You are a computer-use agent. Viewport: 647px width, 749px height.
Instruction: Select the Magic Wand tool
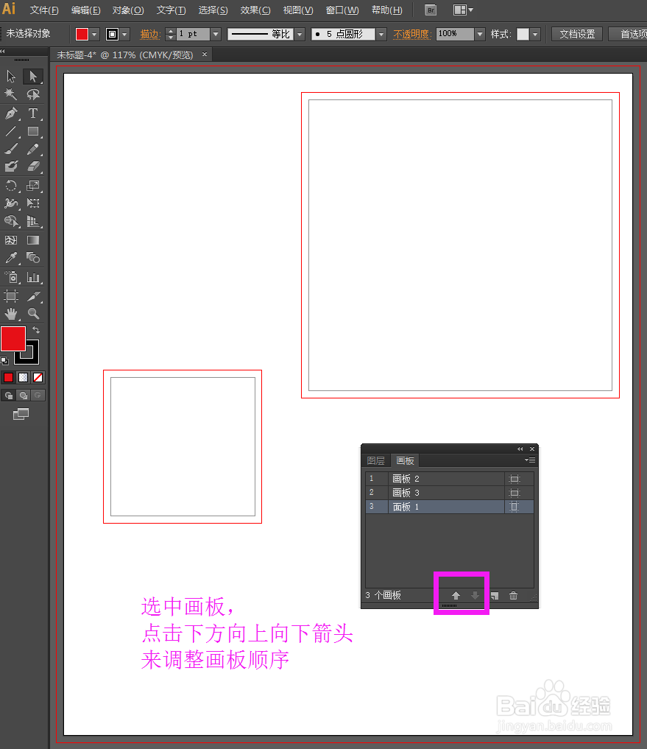(x=11, y=94)
